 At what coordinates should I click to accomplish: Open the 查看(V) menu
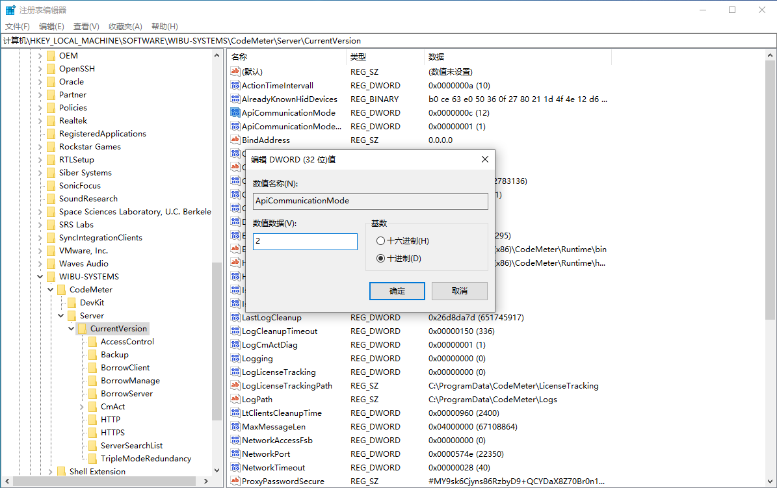(x=86, y=26)
